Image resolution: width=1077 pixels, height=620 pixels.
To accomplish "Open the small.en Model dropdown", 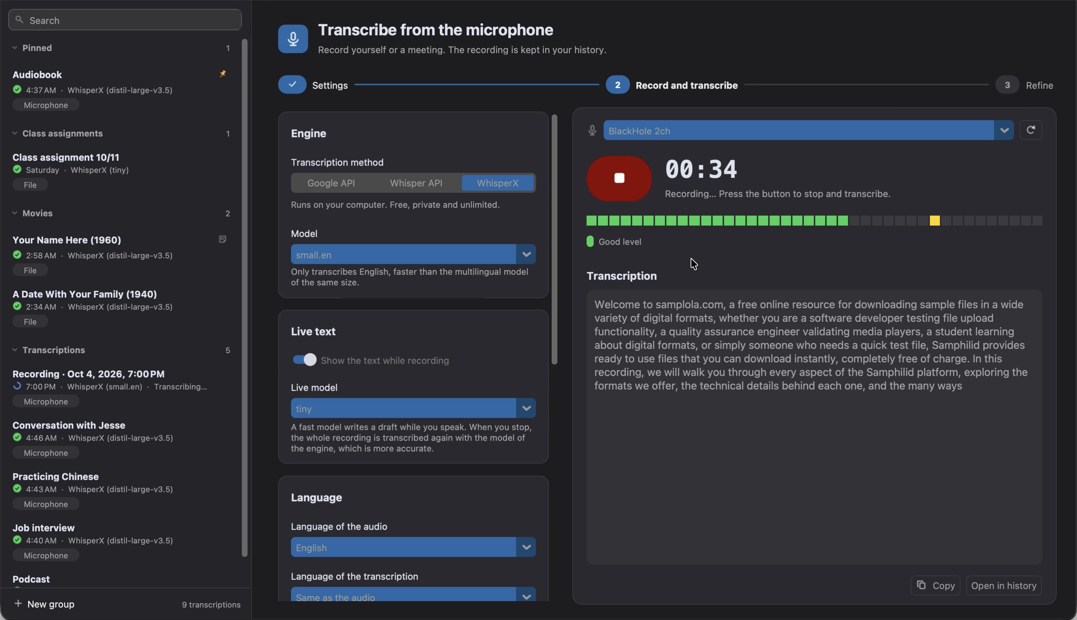I will (x=413, y=254).
